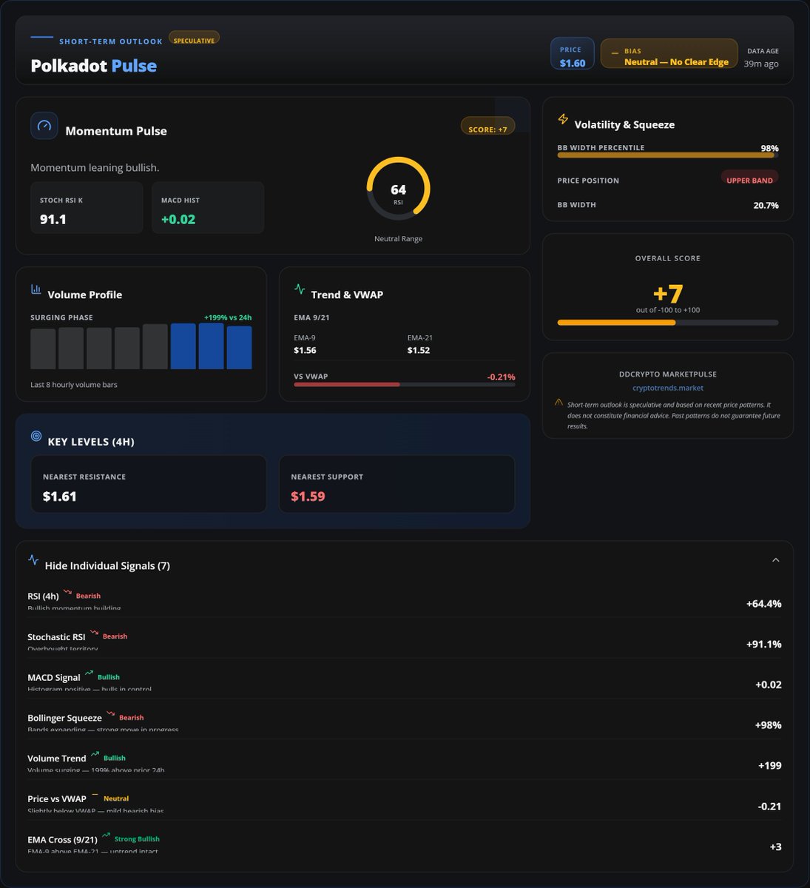Click the +64.4% RSI value

pos(763,604)
